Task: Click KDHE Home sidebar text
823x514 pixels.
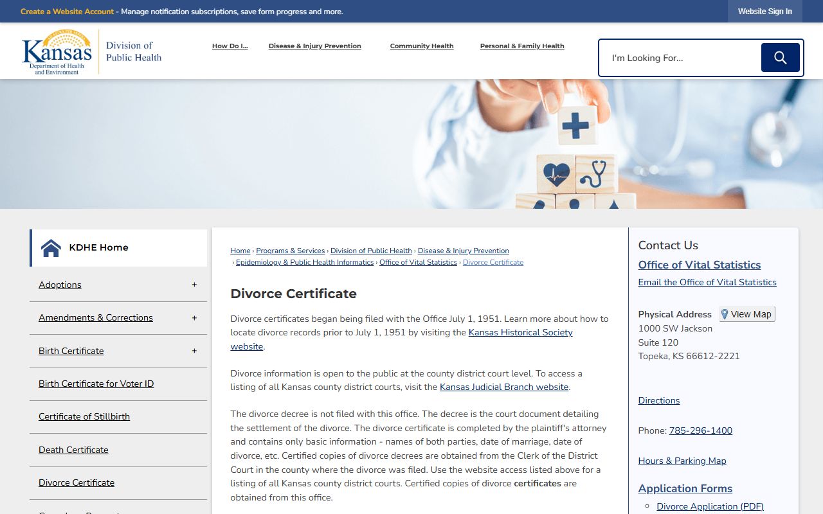Action: (x=98, y=247)
